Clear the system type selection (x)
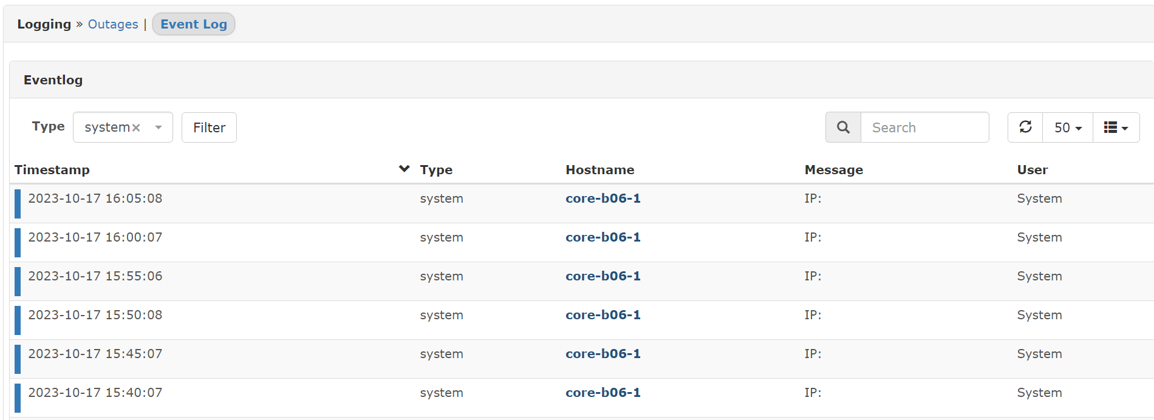Image resolution: width=1154 pixels, height=420 pixels. coord(136,127)
